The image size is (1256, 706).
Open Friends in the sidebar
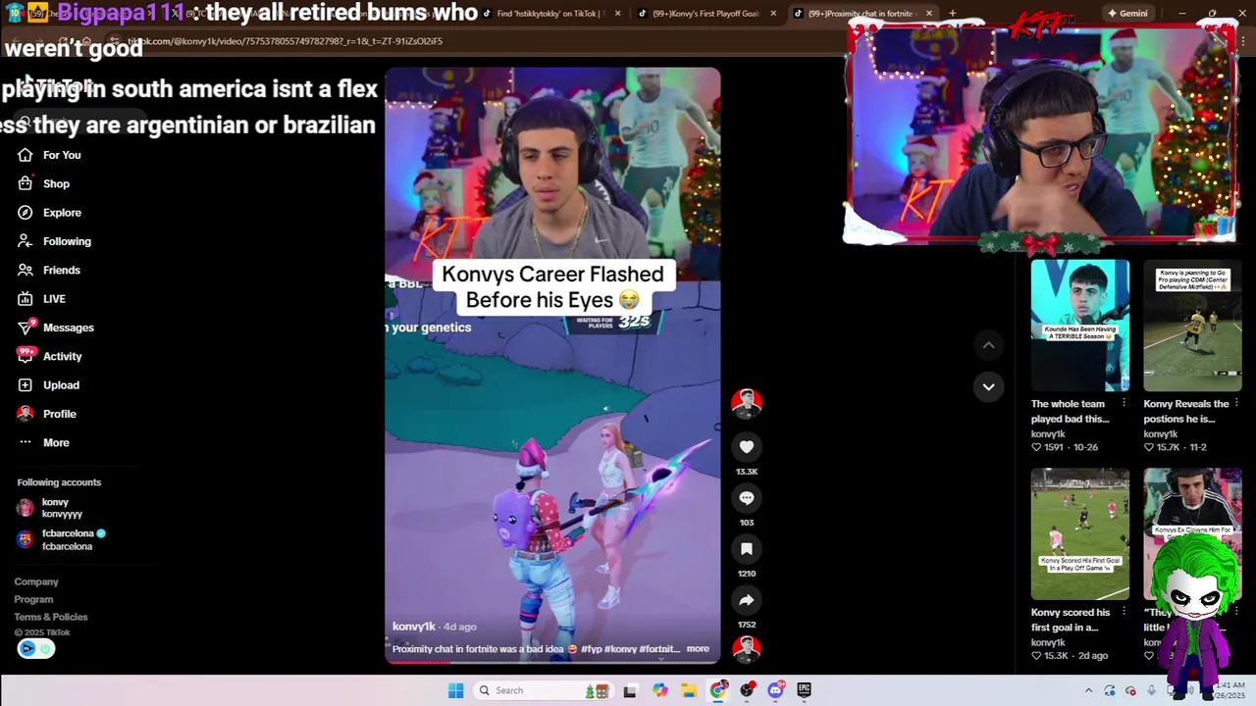coord(61,270)
